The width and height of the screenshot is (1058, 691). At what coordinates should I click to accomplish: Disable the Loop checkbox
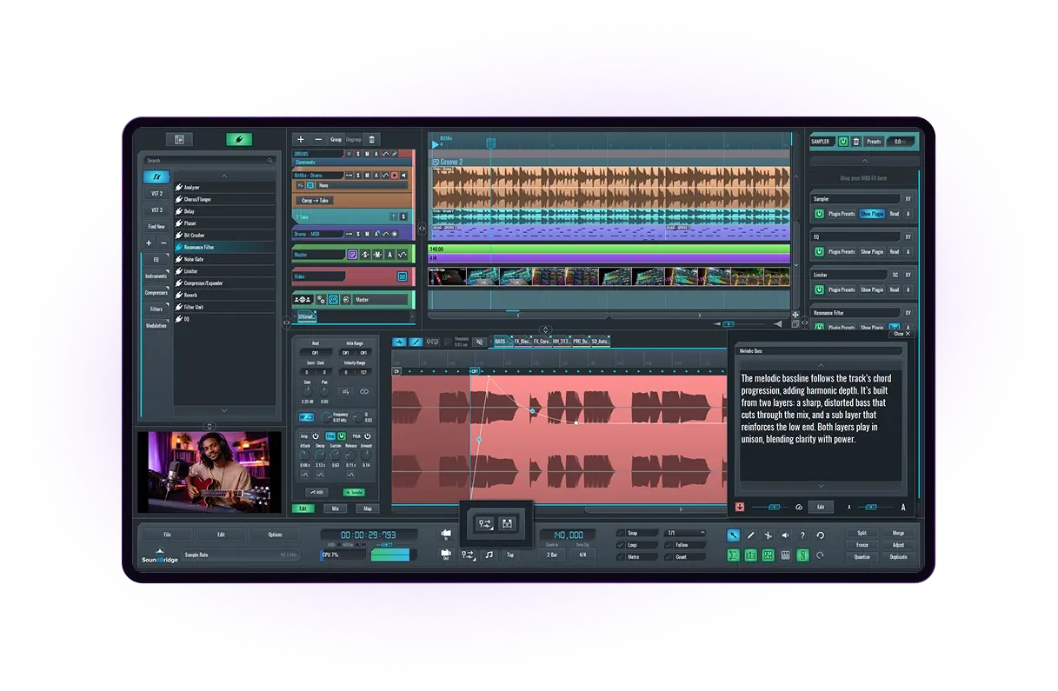click(620, 545)
